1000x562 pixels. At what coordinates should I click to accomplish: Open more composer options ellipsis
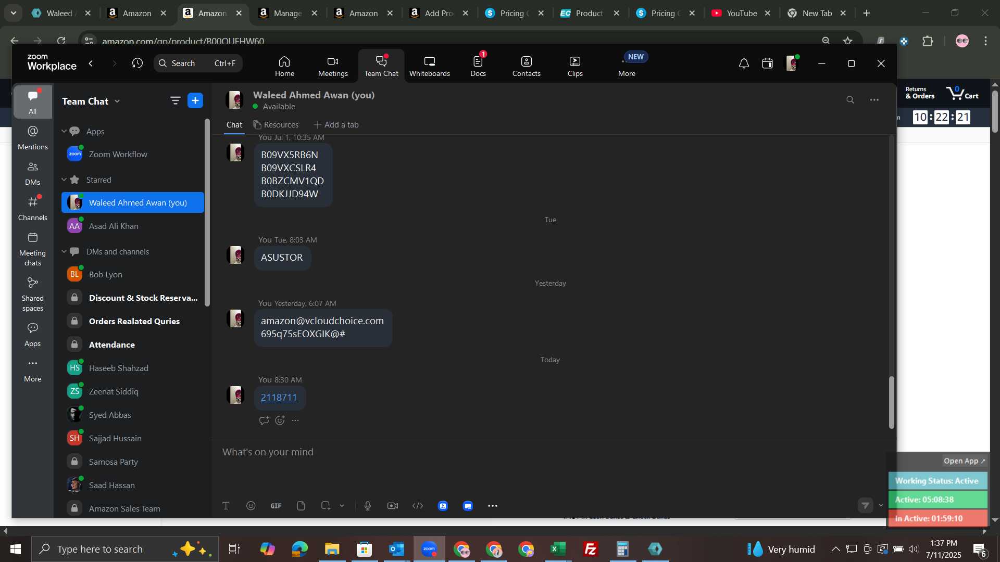pos(493,506)
